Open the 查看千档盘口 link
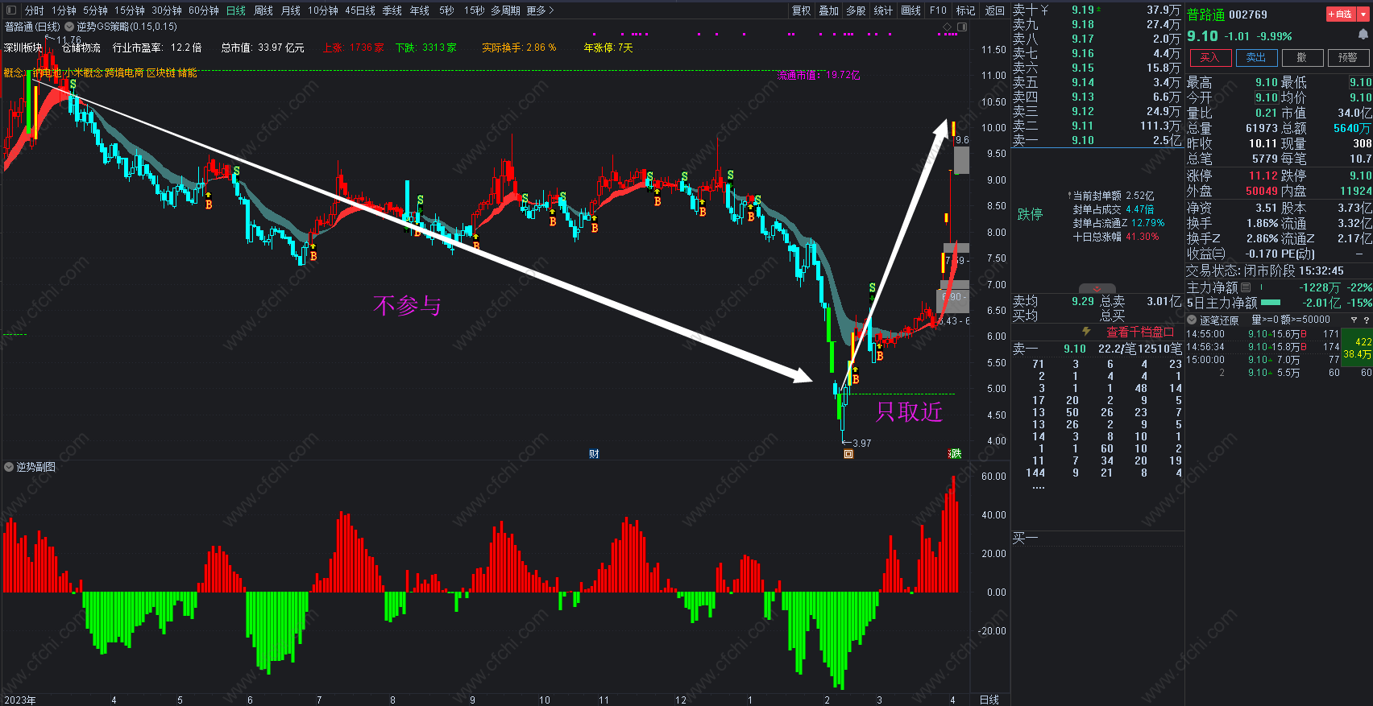Screen dimensions: 1373x706 pos(1140,332)
